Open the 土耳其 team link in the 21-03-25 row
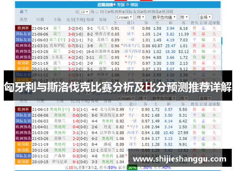 click(x=57, y=57)
